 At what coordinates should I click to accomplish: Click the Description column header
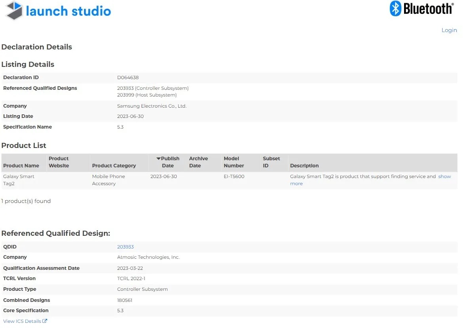tap(304, 166)
